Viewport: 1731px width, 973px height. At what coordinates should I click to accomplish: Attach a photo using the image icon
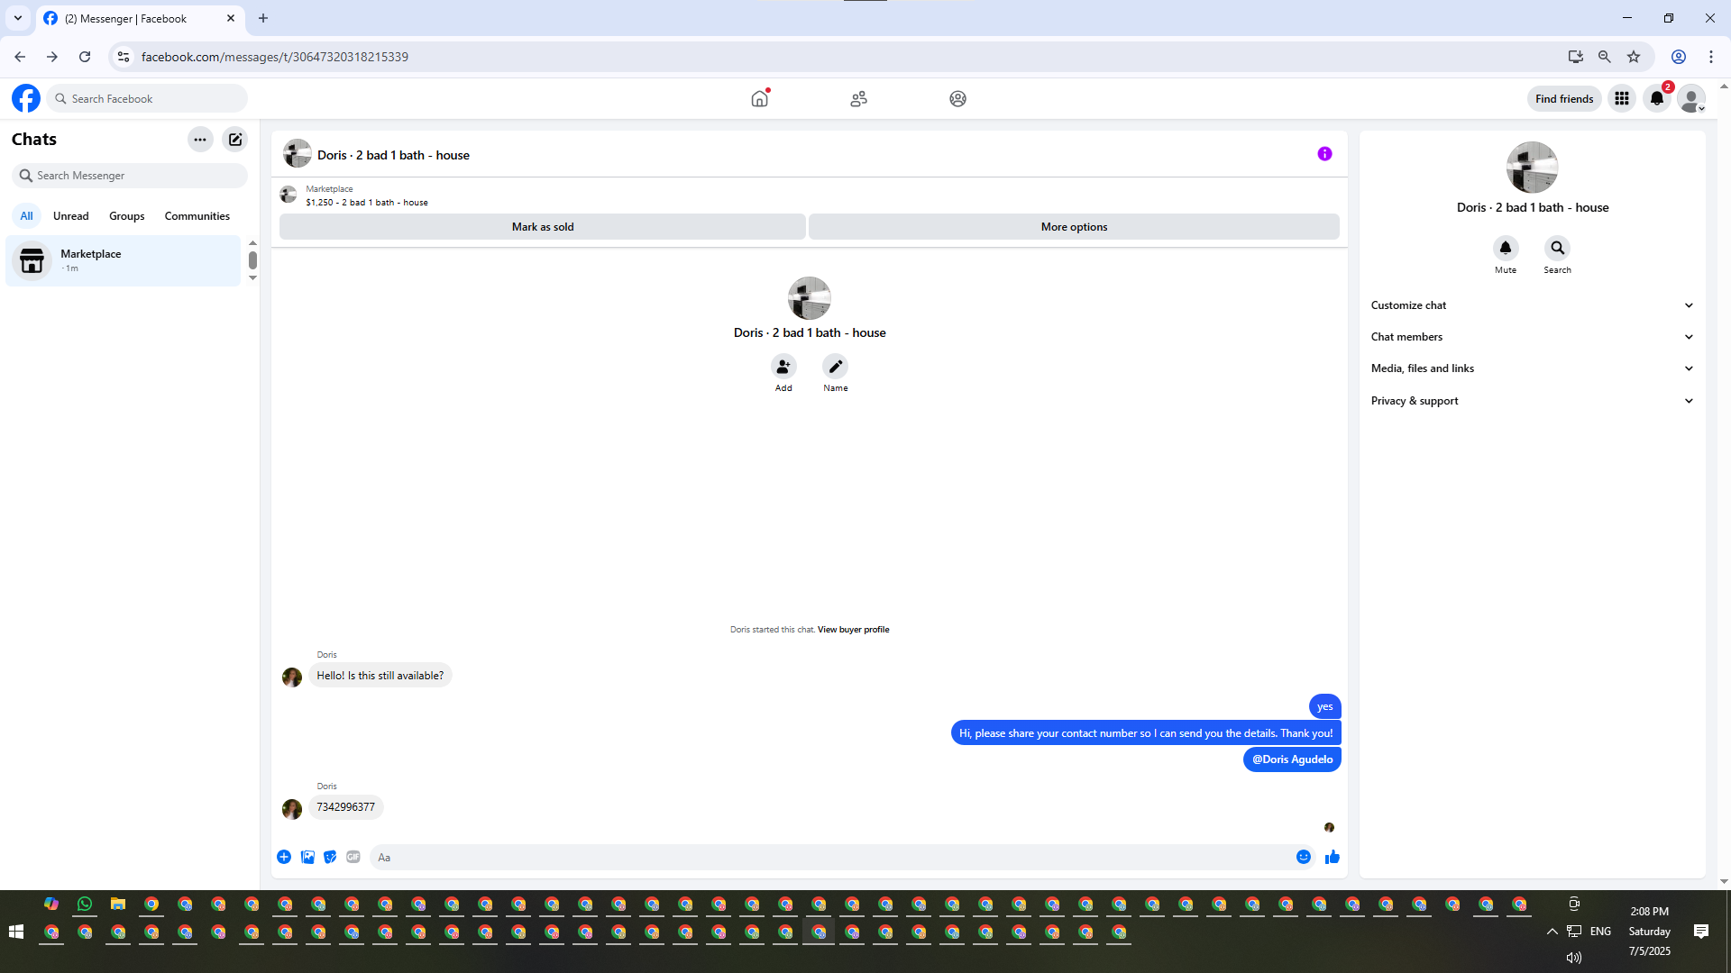point(307,857)
